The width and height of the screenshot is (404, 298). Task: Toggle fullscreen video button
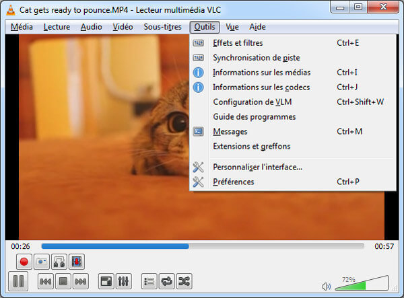[106, 282]
